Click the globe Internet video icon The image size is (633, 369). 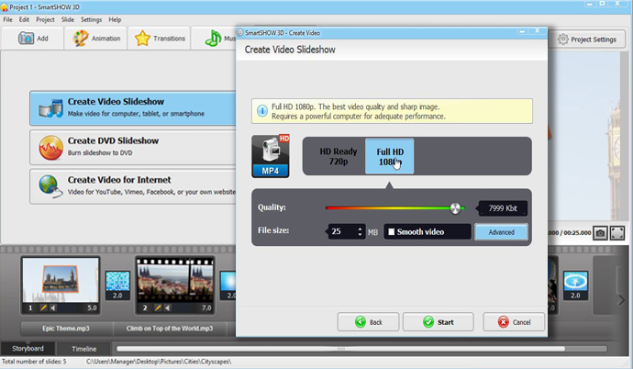pos(50,186)
